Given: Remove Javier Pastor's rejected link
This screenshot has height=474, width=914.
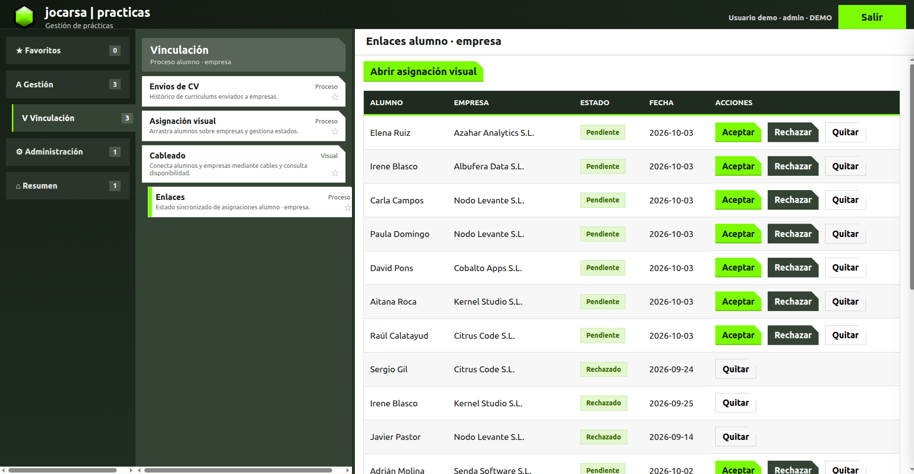Looking at the screenshot, I should click(736, 437).
